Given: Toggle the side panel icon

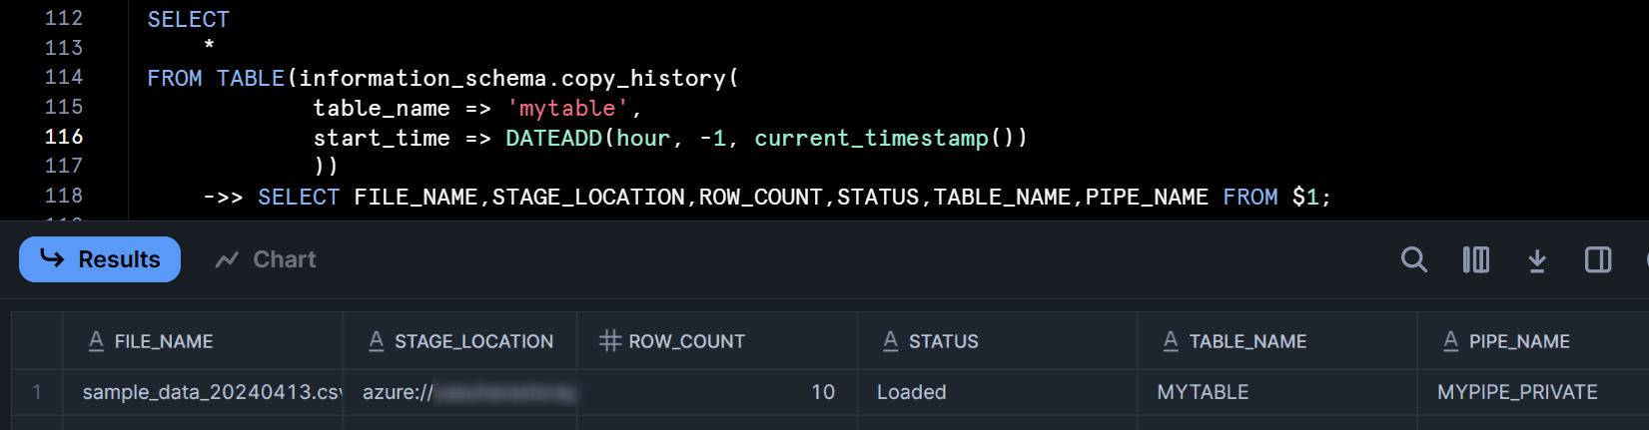Looking at the screenshot, I should coord(1598,259).
